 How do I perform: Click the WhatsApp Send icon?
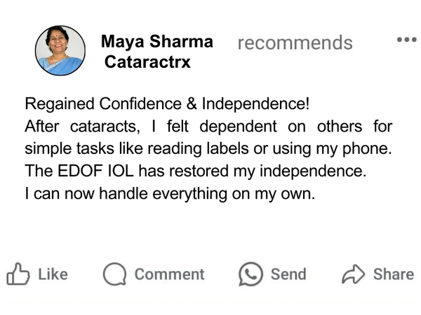point(250,274)
